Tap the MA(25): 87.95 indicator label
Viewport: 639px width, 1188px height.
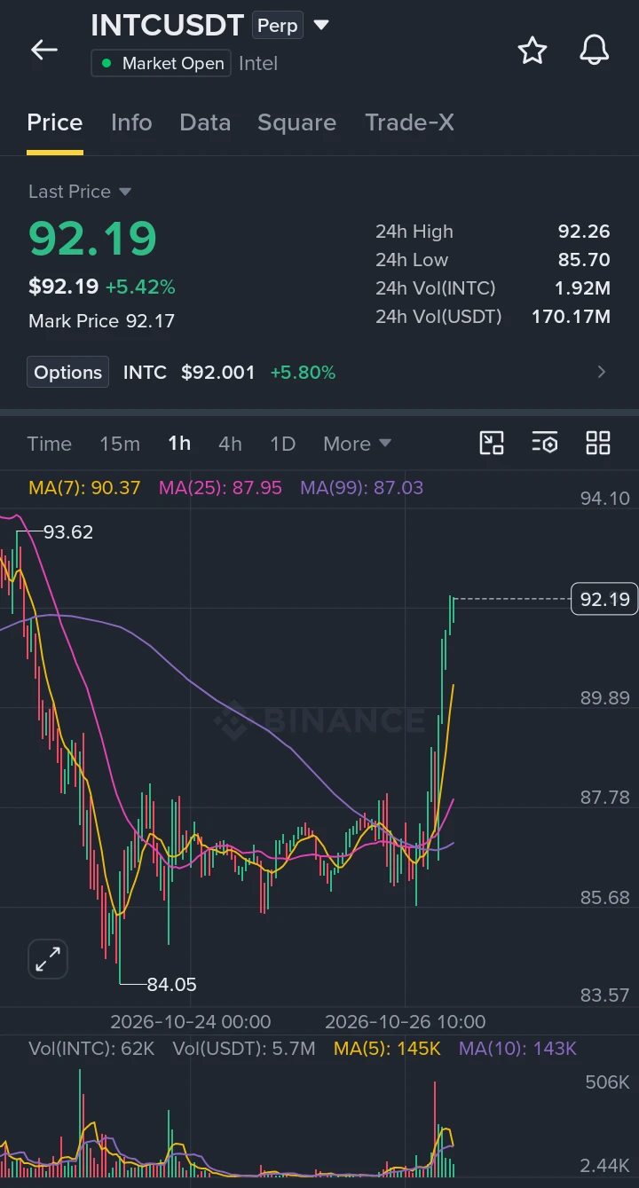point(220,487)
